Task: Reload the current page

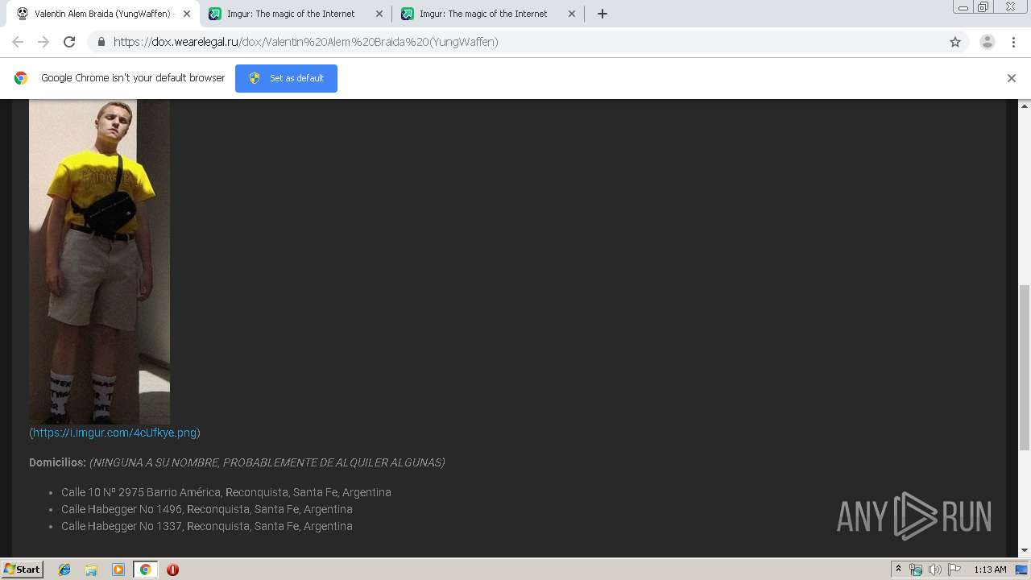Action: coord(69,42)
